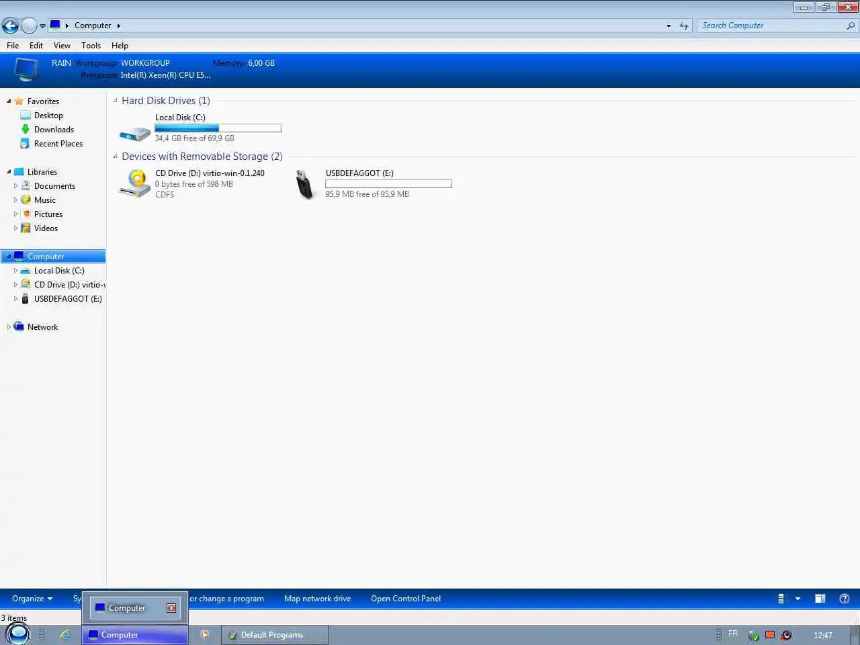The width and height of the screenshot is (860, 645).
Task: Open the View menu
Action: coord(62,46)
